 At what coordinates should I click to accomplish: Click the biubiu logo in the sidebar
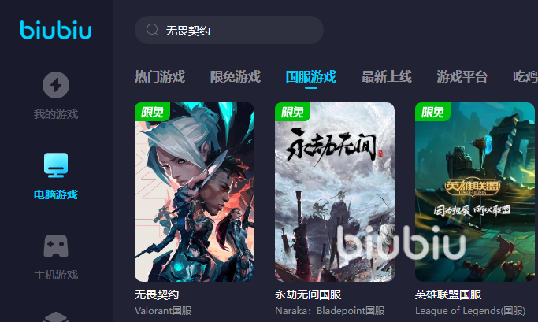tap(56, 30)
